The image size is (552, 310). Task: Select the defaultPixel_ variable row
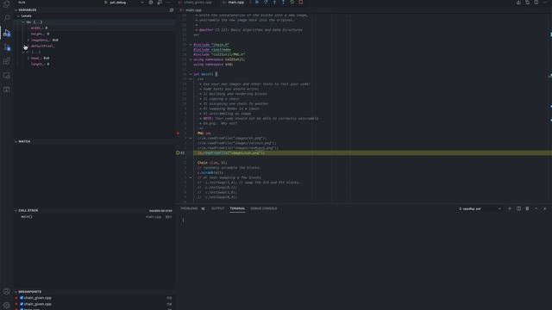click(94, 46)
